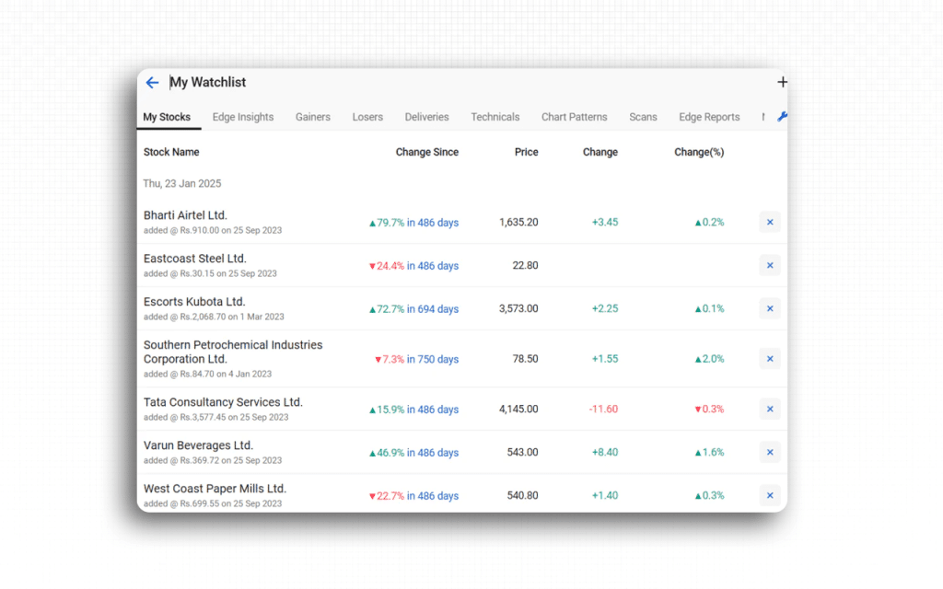Open the Losers tab
The image size is (943, 589).
[367, 117]
